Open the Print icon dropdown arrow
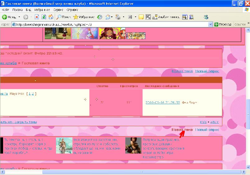250x175 pixels. click(123, 17)
